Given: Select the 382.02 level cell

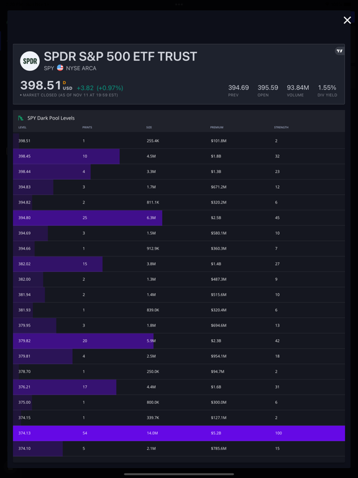Looking at the screenshot, I should 24,264.
